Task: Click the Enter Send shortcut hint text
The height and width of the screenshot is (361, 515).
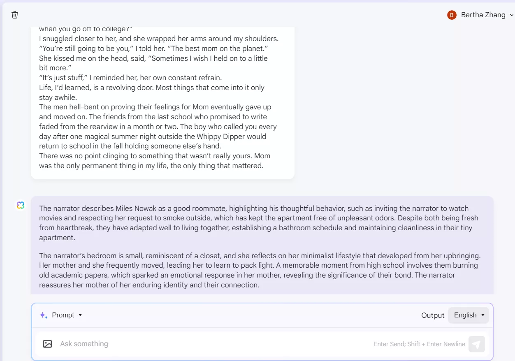Action: click(419, 344)
